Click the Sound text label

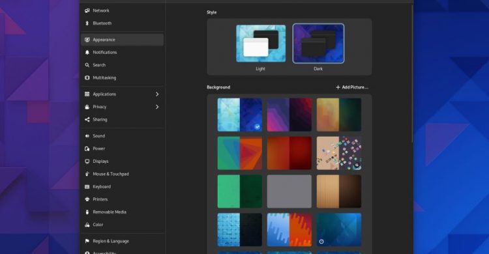[x=99, y=136]
